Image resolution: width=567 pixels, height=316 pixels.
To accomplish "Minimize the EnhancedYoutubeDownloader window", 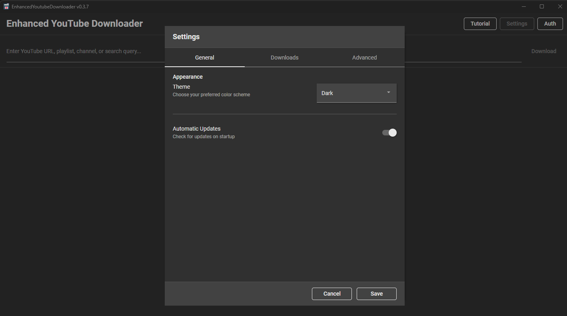I will click(524, 6).
